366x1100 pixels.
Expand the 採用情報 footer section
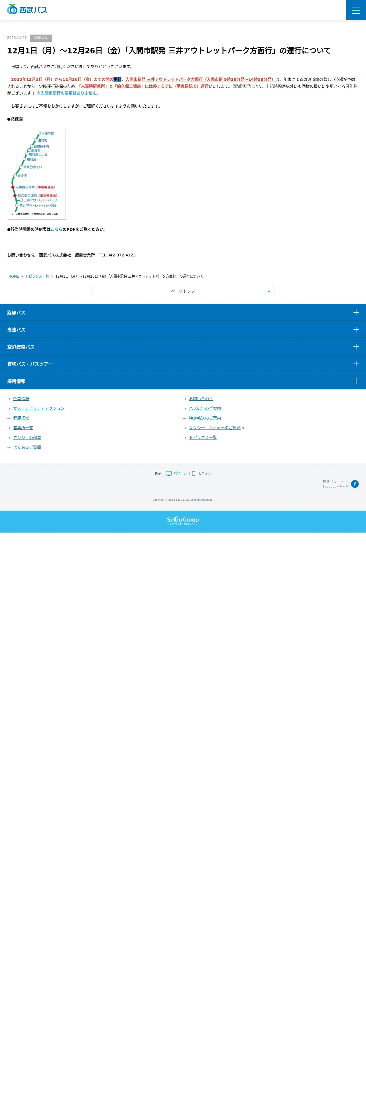pos(183,381)
